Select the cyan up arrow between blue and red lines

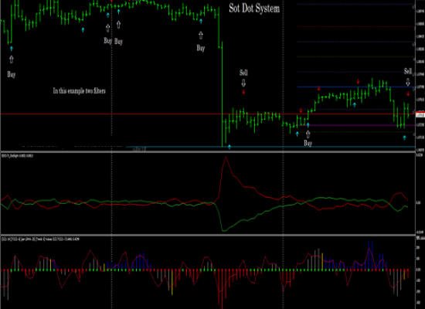pyautogui.click(x=354, y=104)
